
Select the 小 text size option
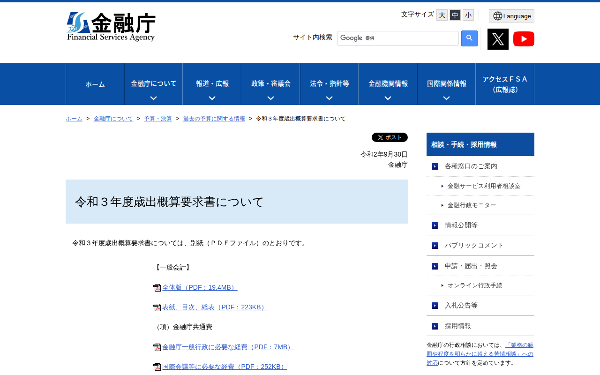[468, 15]
